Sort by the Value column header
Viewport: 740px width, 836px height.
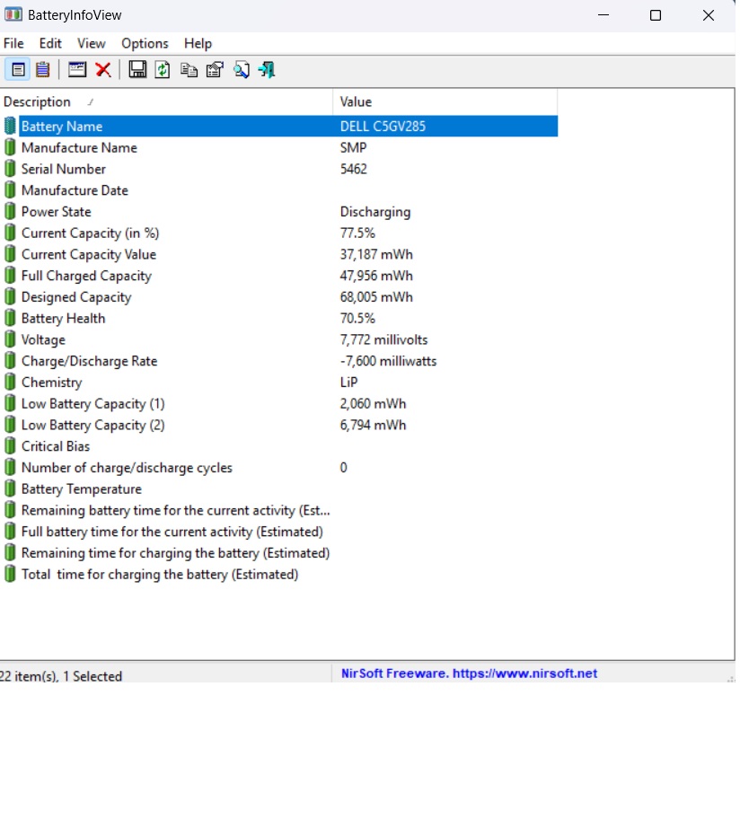pyautogui.click(x=445, y=101)
